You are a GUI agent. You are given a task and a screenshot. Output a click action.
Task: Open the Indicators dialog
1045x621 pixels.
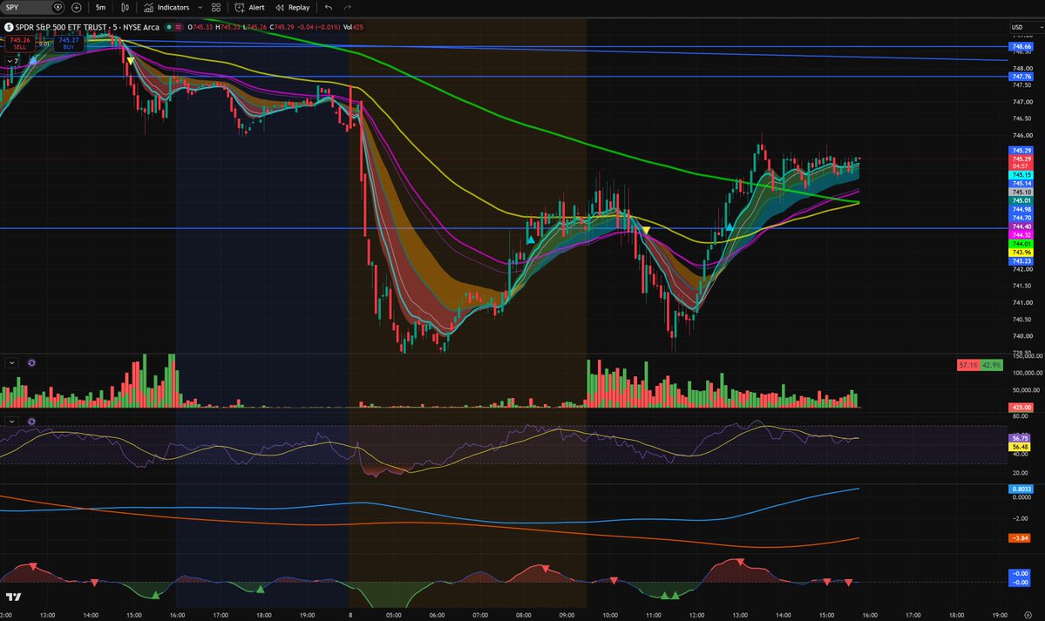(x=166, y=7)
